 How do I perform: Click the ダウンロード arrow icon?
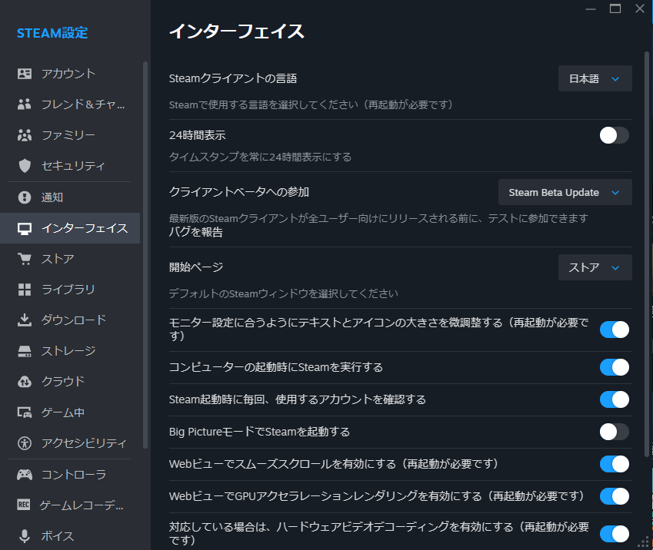[x=25, y=320]
